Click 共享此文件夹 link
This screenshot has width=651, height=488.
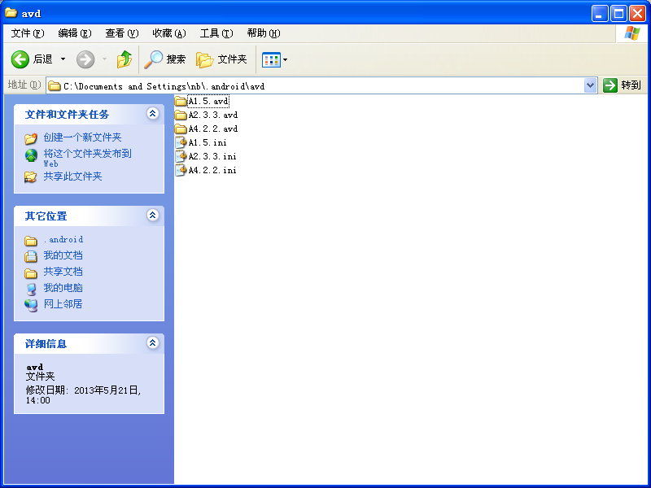tap(72, 176)
